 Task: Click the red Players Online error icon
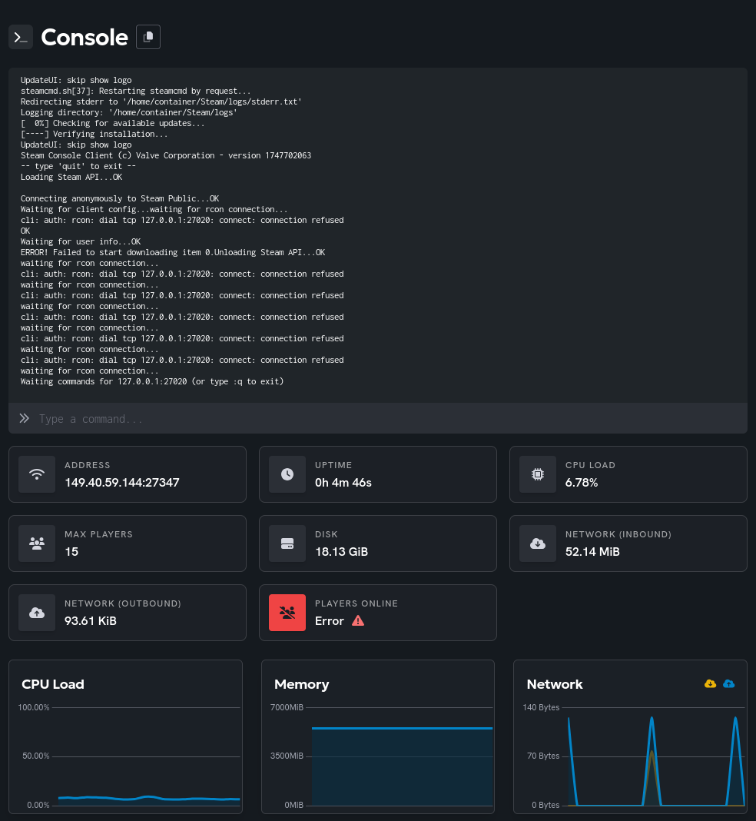coord(287,613)
